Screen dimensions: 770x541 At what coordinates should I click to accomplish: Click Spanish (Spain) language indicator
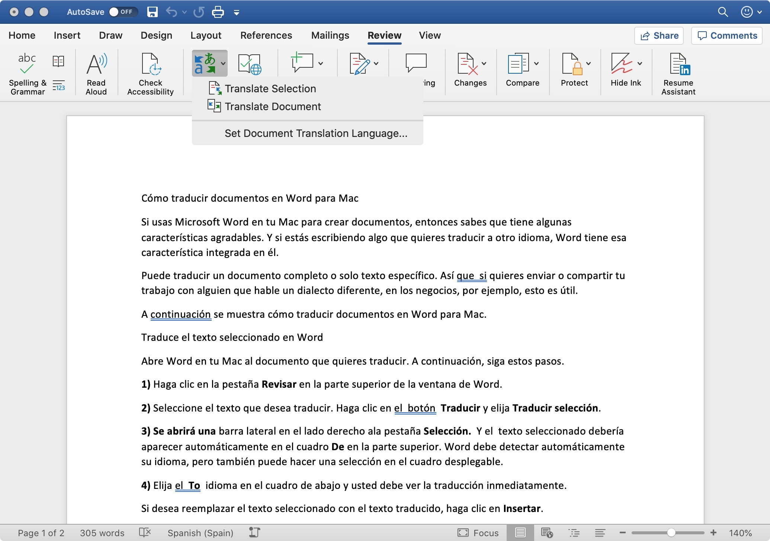point(200,533)
